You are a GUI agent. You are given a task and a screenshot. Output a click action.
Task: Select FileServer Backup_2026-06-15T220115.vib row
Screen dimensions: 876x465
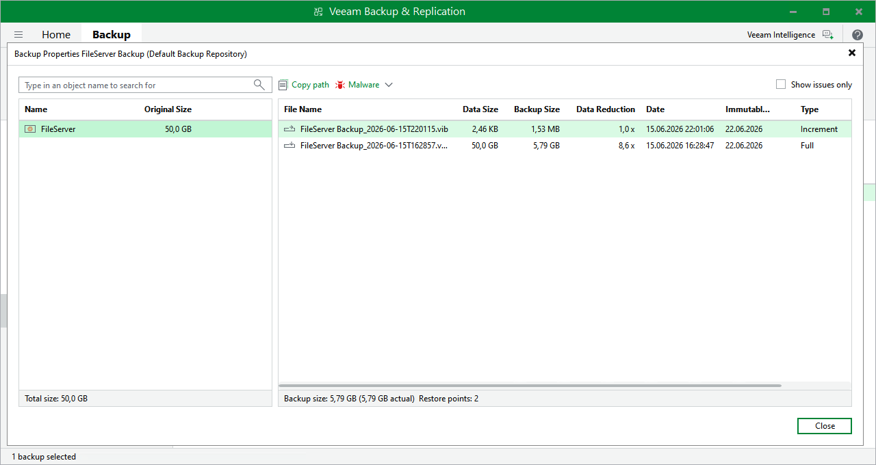tap(565, 129)
